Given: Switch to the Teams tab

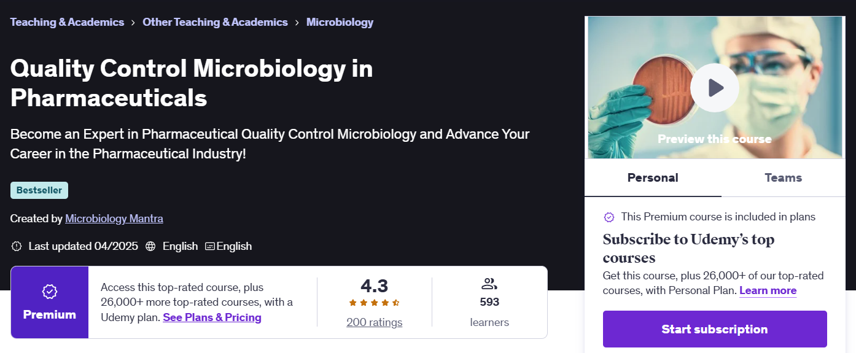Looking at the screenshot, I should pos(783,178).
